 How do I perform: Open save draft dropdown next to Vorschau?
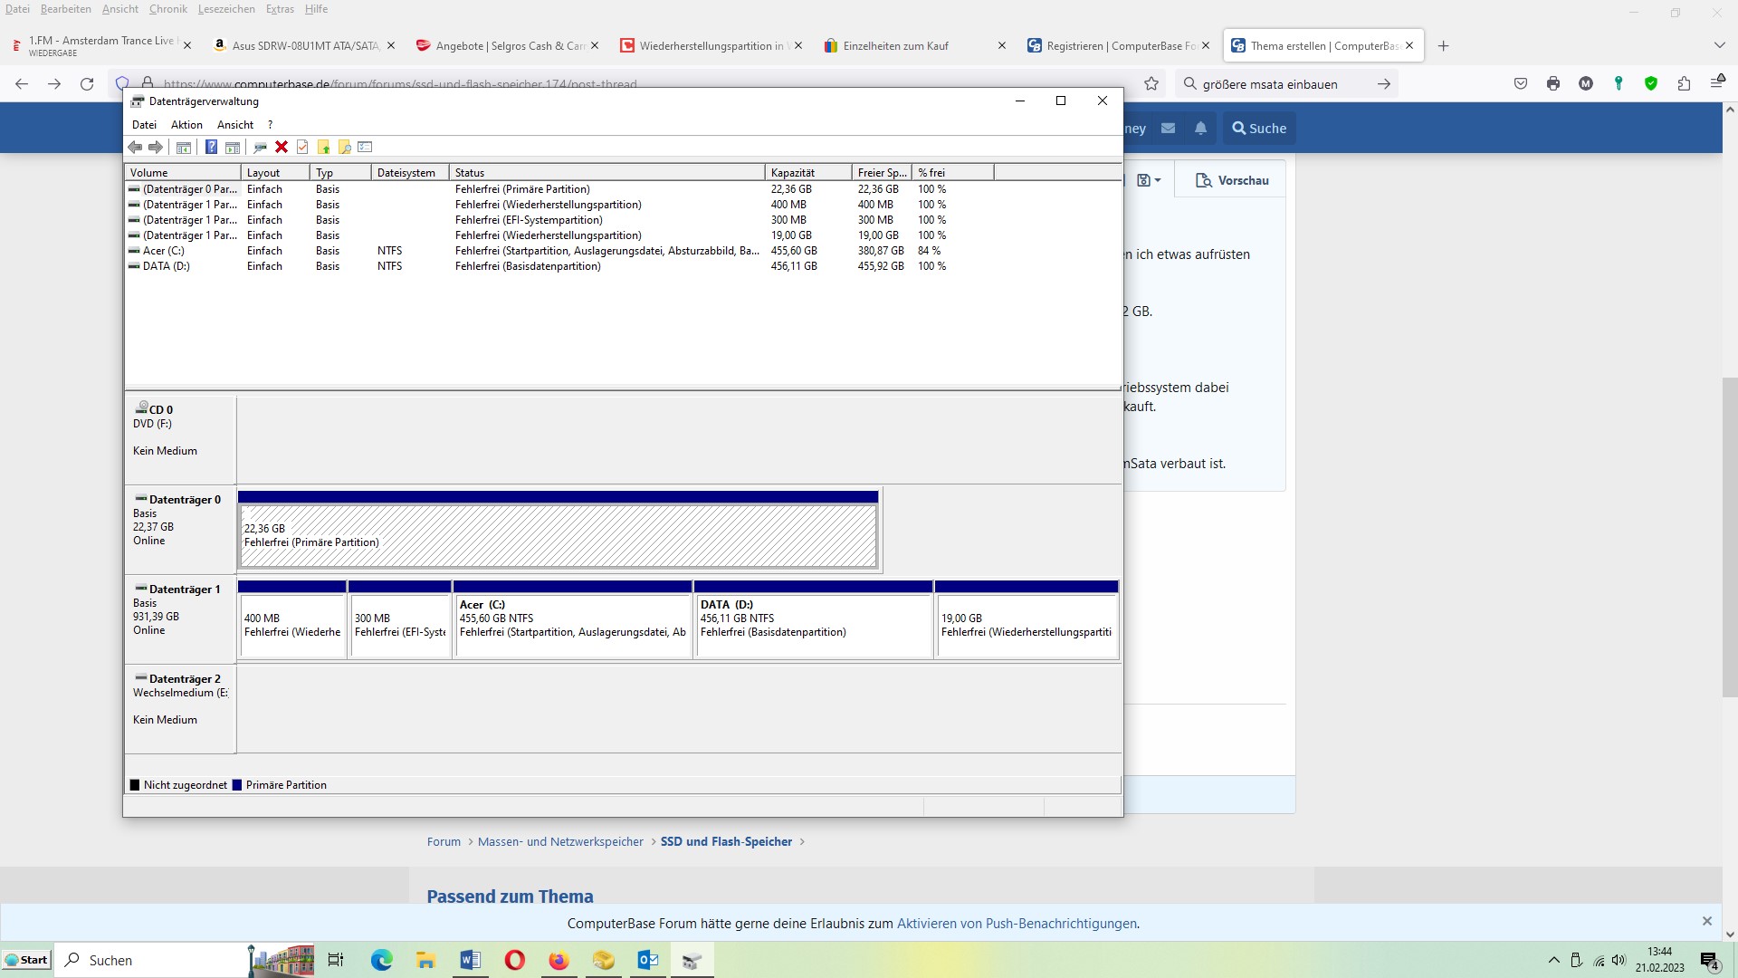(x=1148, y=180)
